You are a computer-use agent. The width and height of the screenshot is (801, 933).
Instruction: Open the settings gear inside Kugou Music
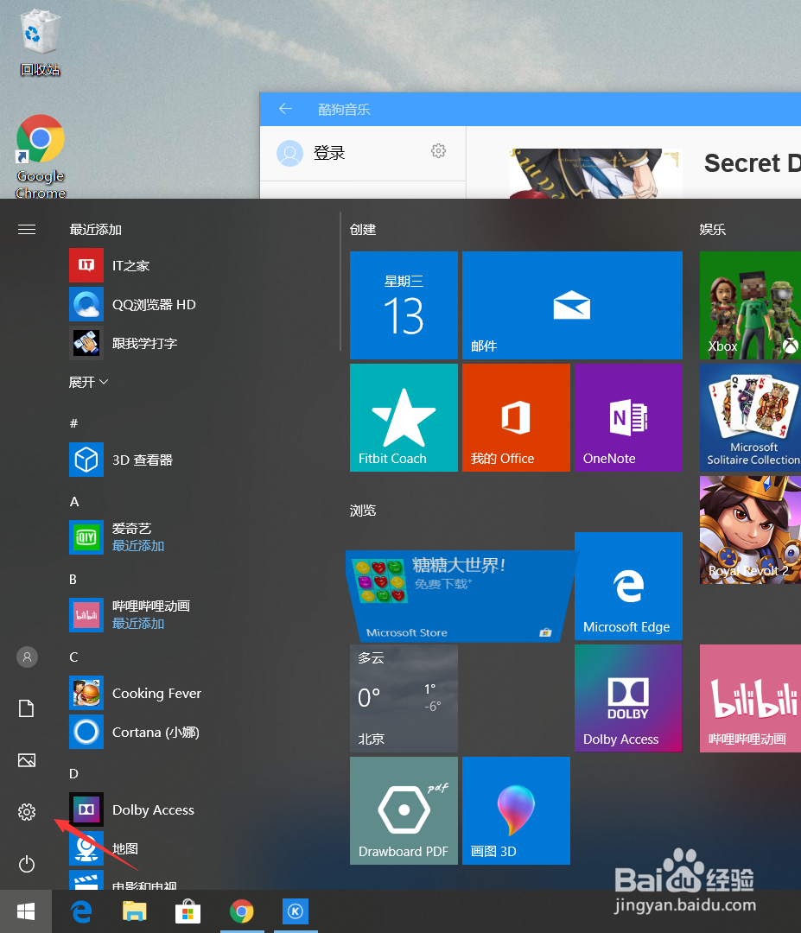coord(438,150)
